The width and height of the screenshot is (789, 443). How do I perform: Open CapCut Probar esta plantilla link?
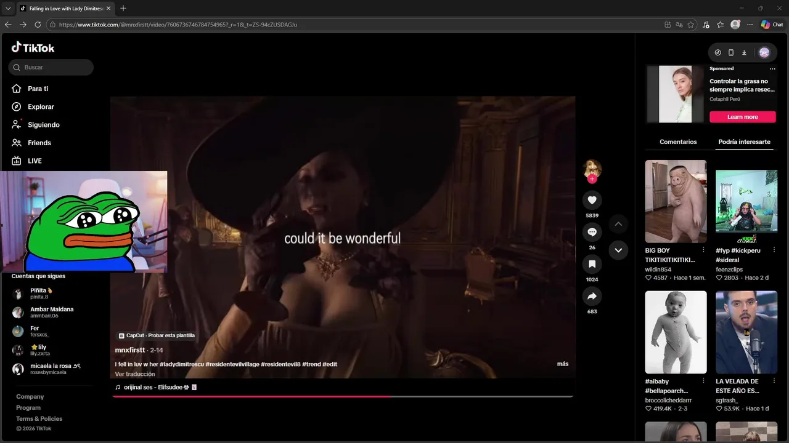[x=157, y=335]
